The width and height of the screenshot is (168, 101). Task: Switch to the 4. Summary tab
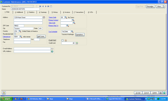[43, 12]
